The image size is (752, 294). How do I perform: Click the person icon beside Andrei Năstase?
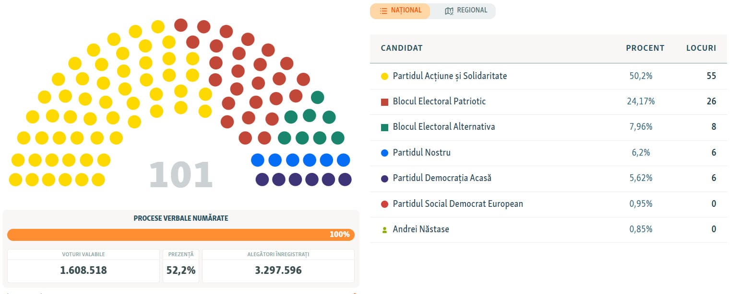click(384, 230)
